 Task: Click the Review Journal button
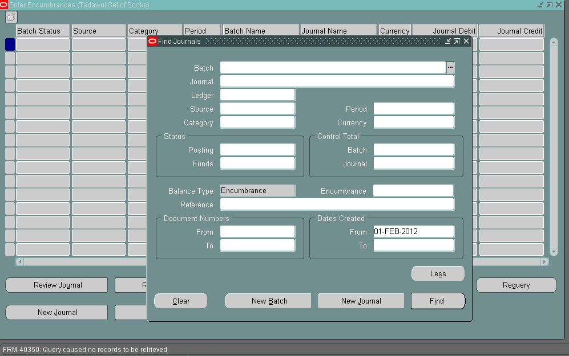click(57, 285)
